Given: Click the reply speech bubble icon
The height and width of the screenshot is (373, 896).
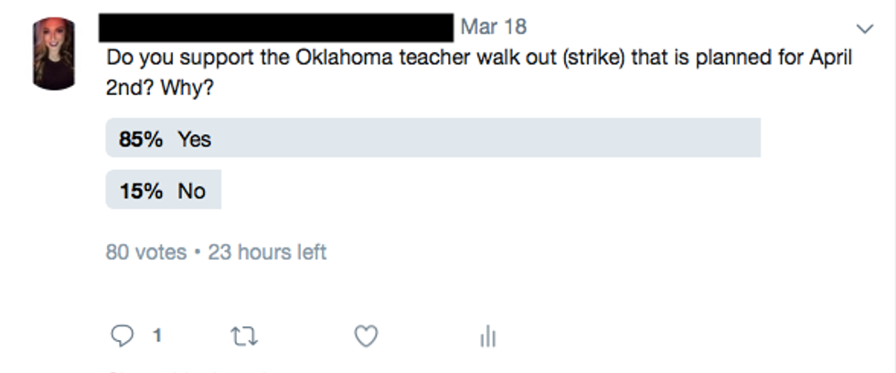Looking at the screenshot, I should click(x=123, y=336).
